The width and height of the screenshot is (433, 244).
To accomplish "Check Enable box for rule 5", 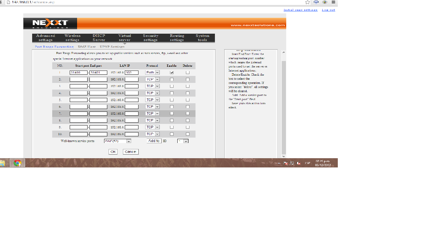I will click(x=172, y=100).
